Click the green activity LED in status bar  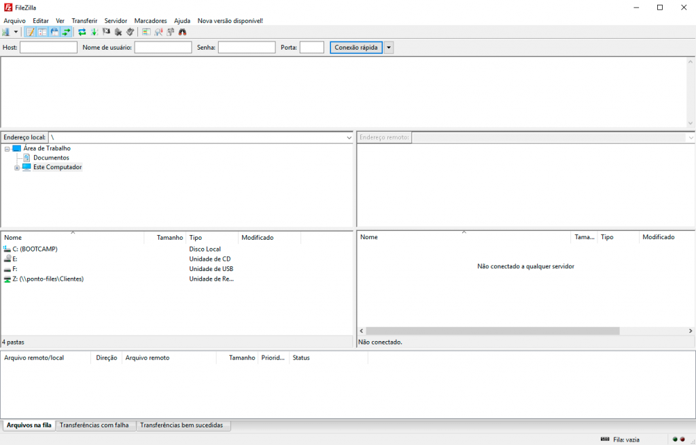(x=675, y=440)
